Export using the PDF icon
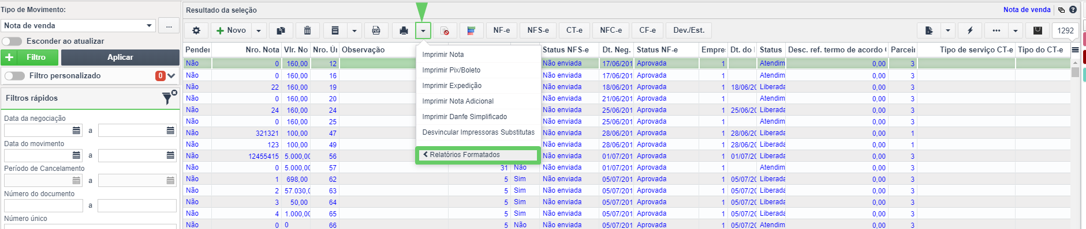 (x=376, y=30)
